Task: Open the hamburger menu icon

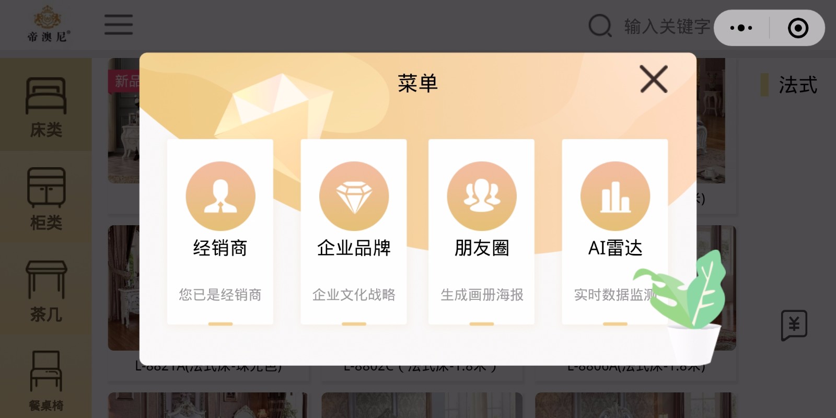Action: point(119,25)
